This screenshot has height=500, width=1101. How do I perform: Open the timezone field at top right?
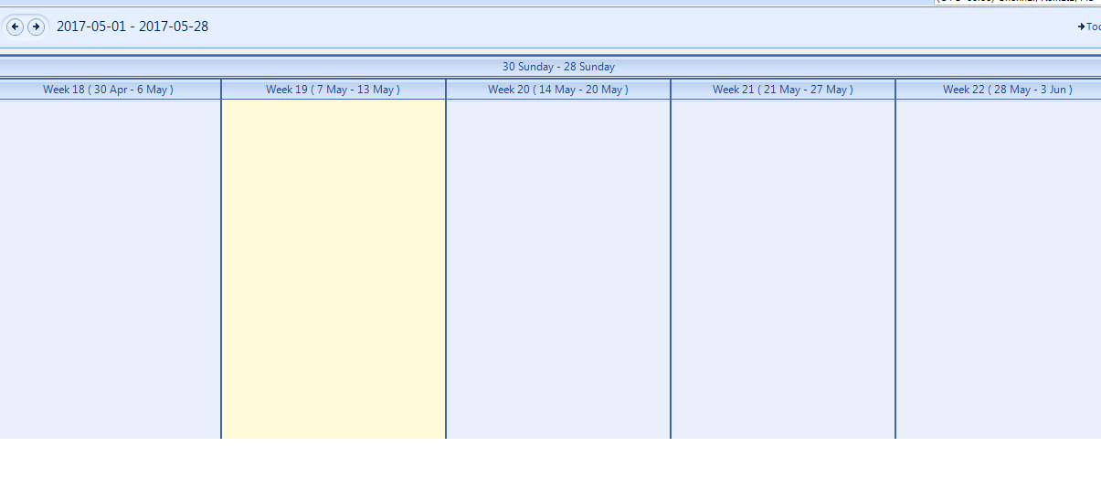[x=1017, y=2]
